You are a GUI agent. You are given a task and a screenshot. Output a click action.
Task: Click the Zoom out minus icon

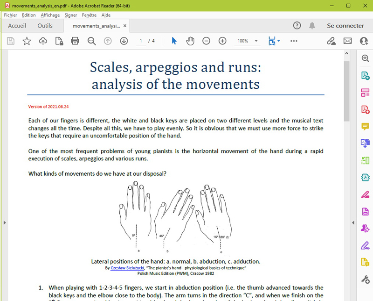206,41
